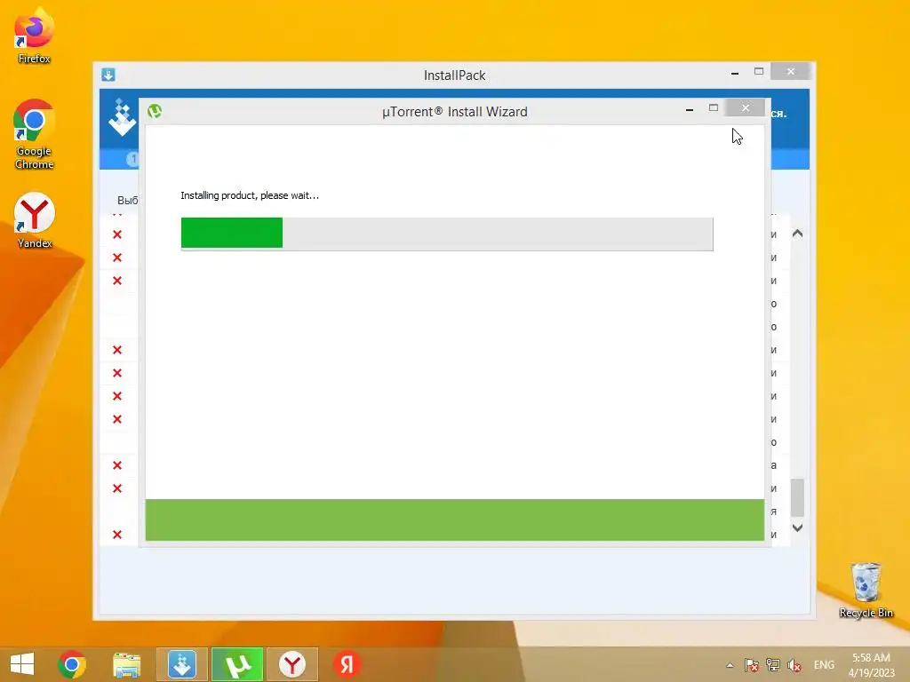This screenshot has height=682, width=910.
Task: Open the Firefox desktop shortcut
Action: point(34,36)
